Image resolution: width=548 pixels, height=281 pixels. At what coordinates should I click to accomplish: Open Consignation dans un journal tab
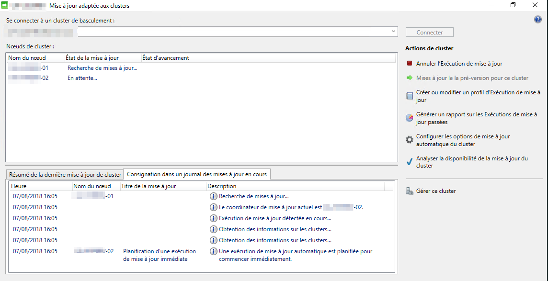(x=196, y=174)
